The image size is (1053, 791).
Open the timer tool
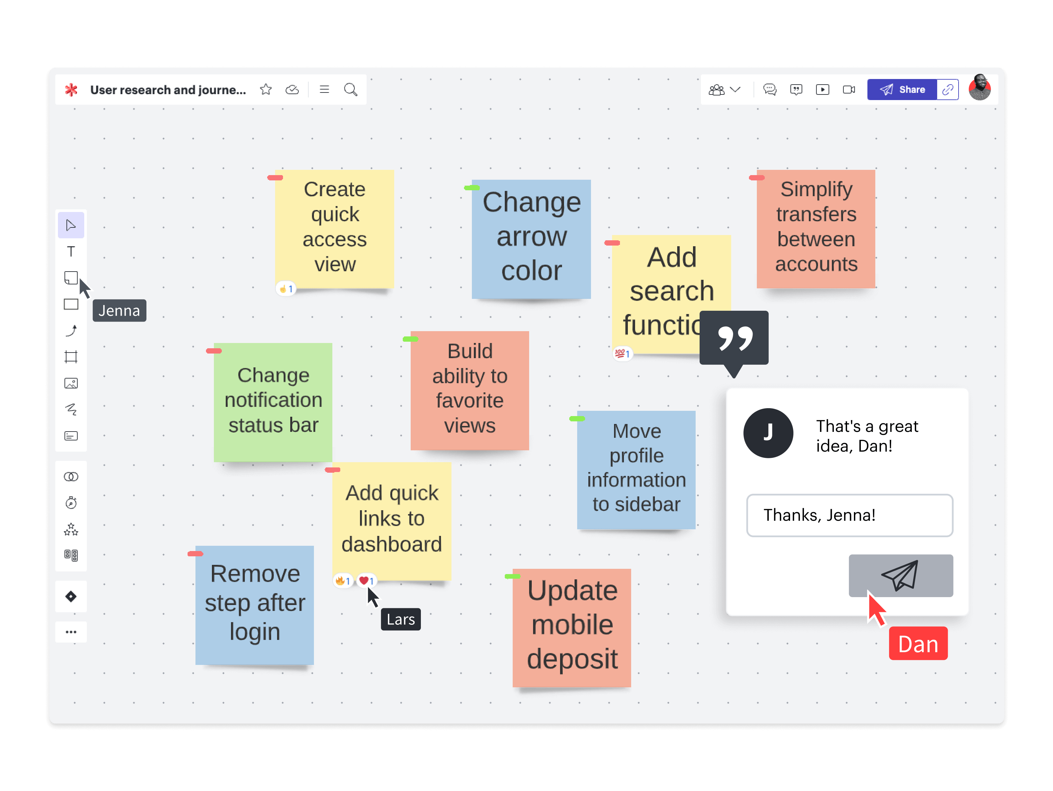[71, 502]
